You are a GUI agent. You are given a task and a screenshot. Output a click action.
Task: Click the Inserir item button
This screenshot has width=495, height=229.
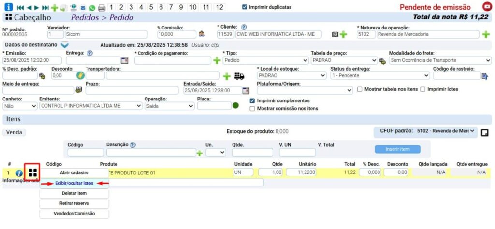397,149
